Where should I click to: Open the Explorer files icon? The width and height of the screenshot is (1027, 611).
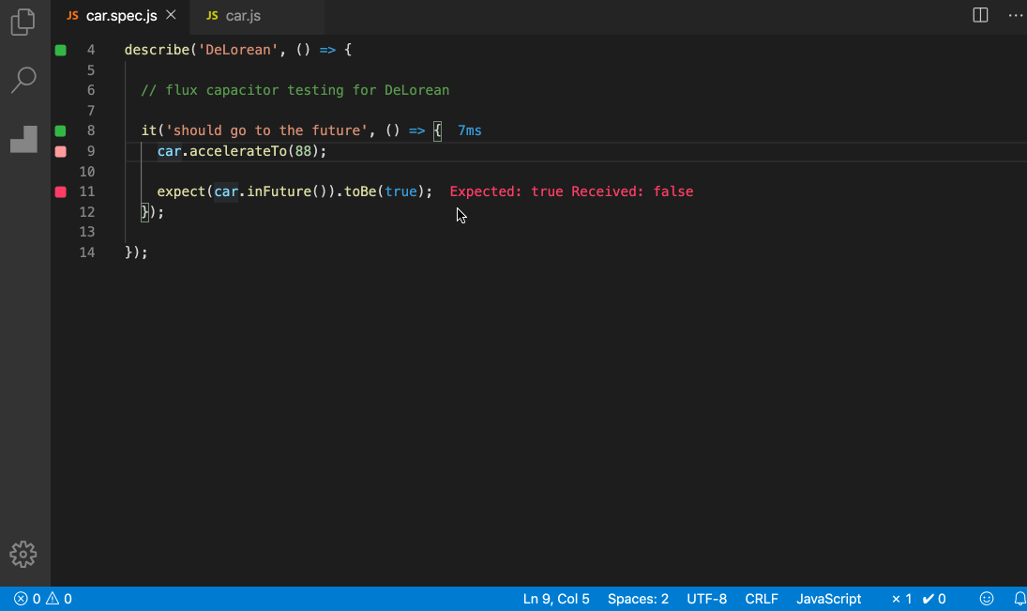23,22
